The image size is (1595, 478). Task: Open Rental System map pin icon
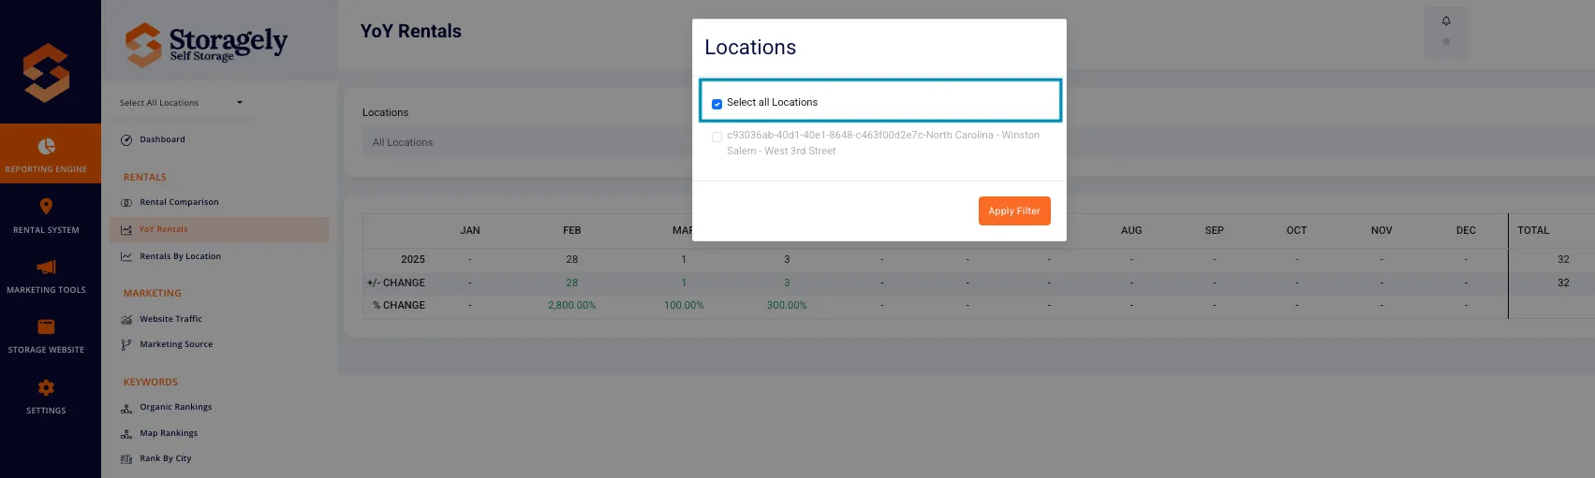point(46,207)
